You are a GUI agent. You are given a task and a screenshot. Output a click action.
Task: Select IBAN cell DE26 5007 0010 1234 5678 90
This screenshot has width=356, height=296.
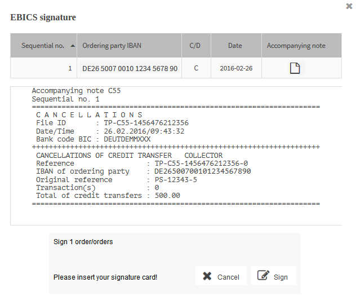130,68
